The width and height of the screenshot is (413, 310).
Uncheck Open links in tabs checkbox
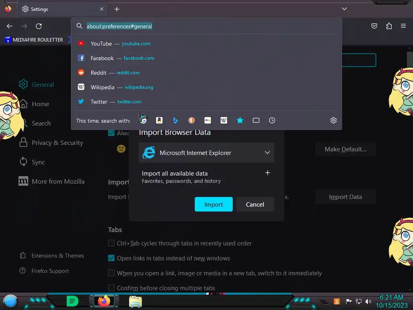111,258
